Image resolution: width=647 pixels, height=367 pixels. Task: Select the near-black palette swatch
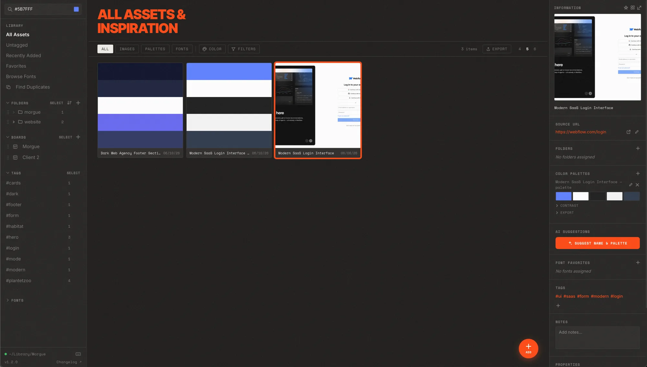[x=598, y=196]
